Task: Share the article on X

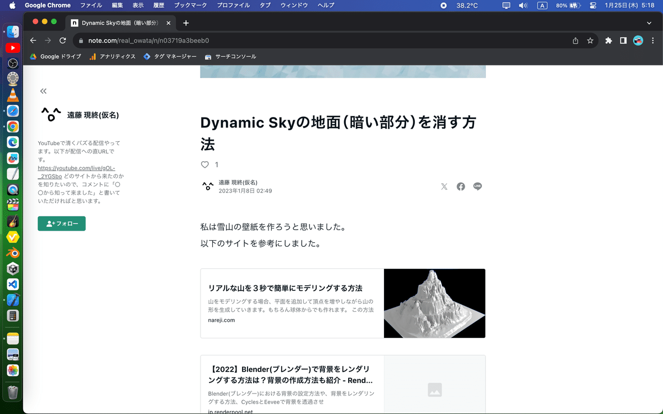Action: coord(444,187)
